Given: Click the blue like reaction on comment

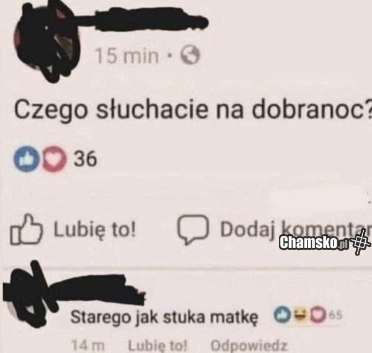Looking at the screenshot, I should click(x=283, y=315).
